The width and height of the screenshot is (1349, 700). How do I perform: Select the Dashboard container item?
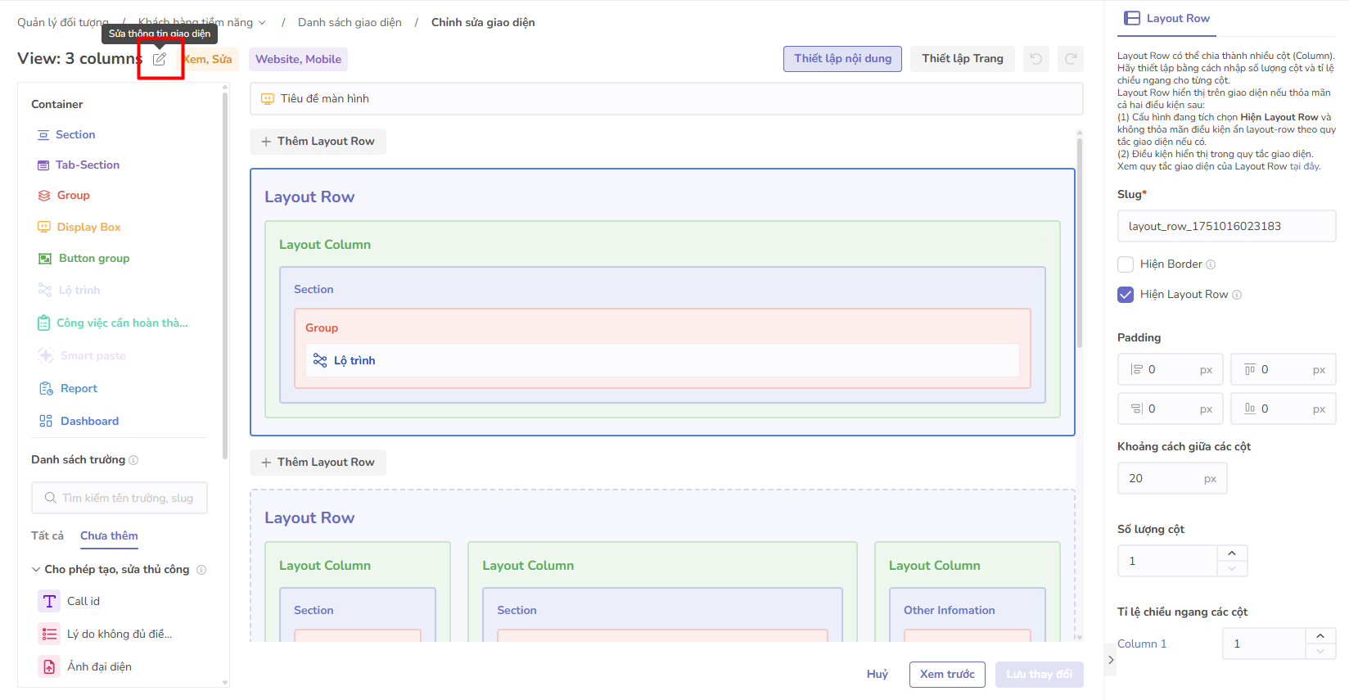pos(89,421)
